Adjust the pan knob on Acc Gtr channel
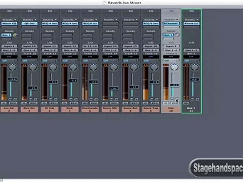Viewport: 243px width, 182px height. click(13, 67)
